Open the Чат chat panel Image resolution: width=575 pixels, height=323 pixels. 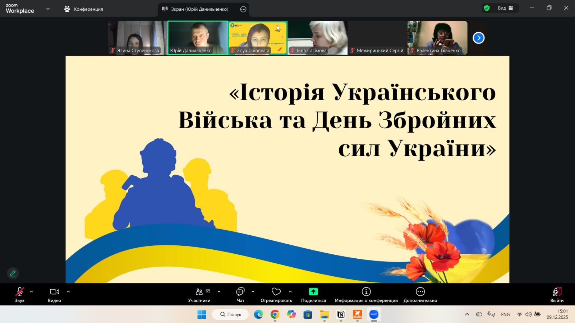[x=240, y=295]
